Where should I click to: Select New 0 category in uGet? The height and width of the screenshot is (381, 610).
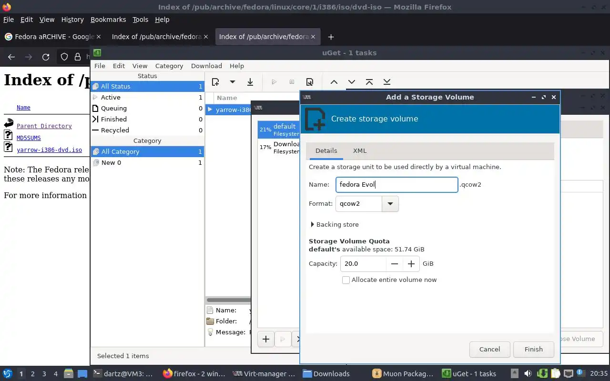click(x=147, y=162)
